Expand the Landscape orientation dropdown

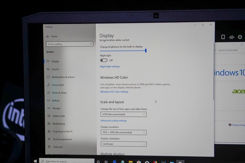(123, 144)
